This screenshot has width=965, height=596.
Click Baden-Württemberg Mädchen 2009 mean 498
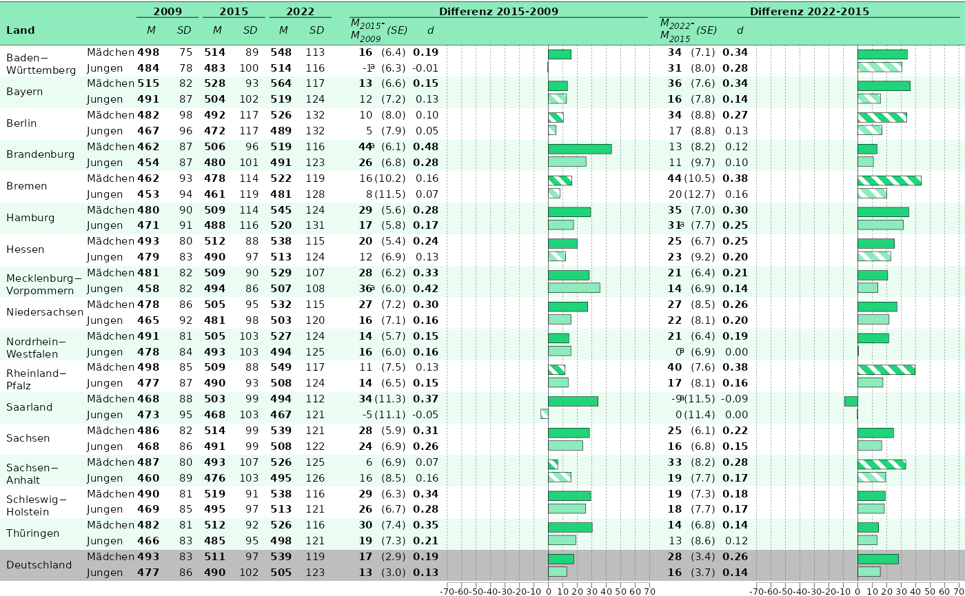click(148, 52)
